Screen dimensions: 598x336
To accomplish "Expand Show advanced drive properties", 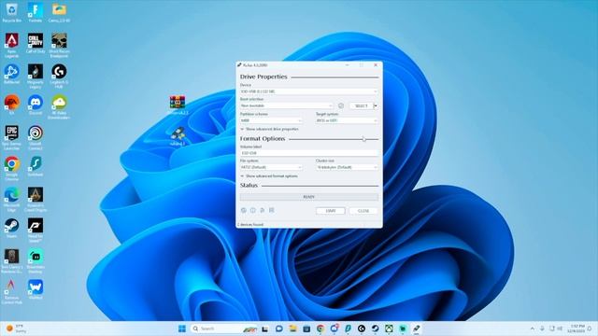I will [x=270, y=129].
